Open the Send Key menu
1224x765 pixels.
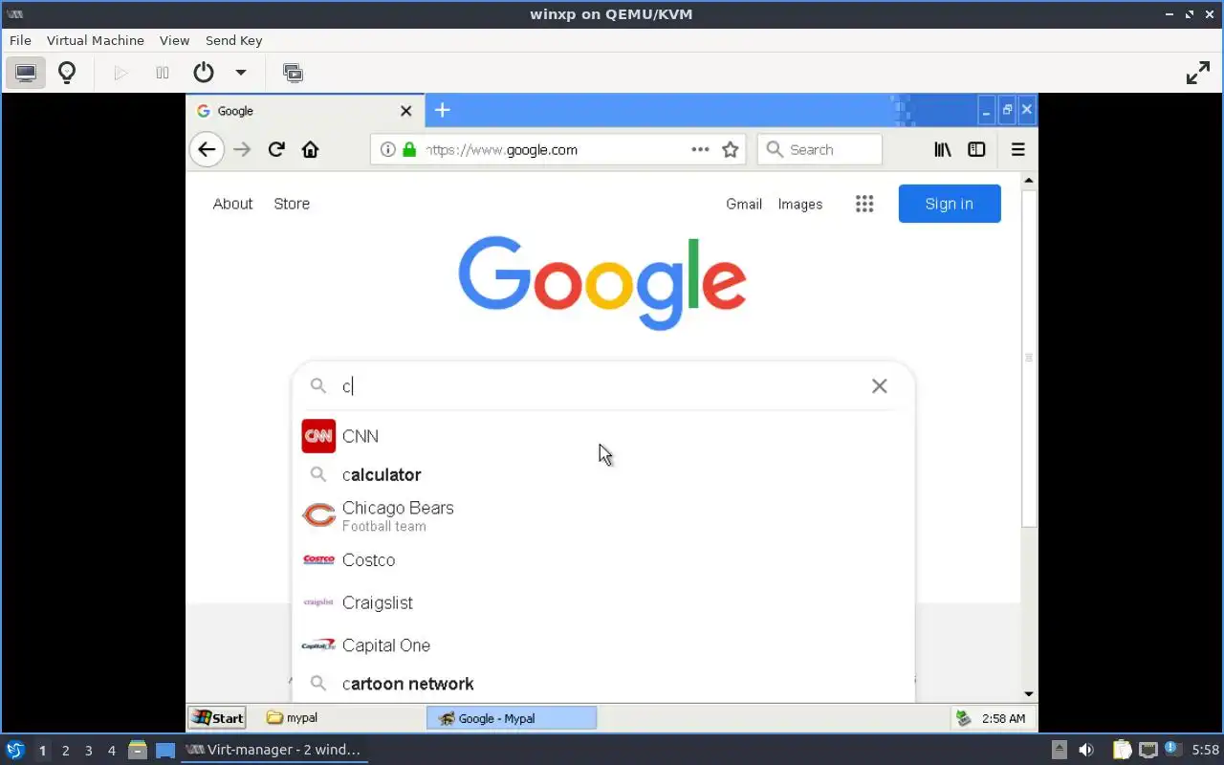(x=234, y=40)
